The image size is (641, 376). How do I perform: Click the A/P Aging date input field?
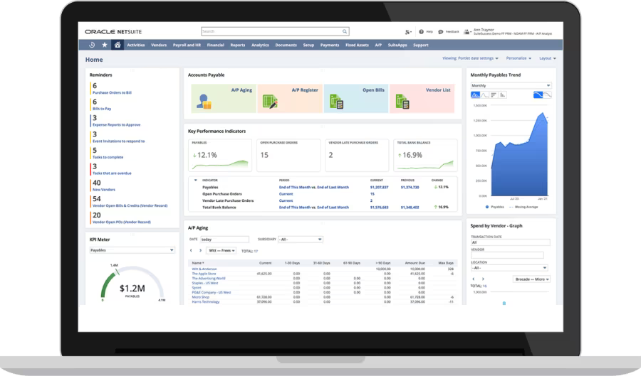[x=224, y=240]
